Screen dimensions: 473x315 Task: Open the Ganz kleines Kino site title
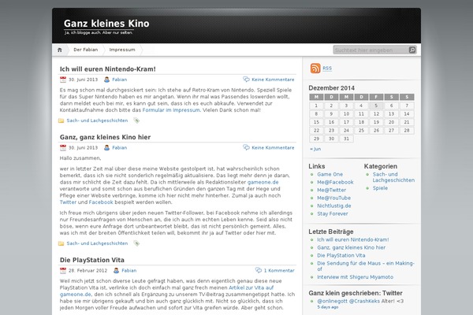pyautogui.click(x=106, y=24)
